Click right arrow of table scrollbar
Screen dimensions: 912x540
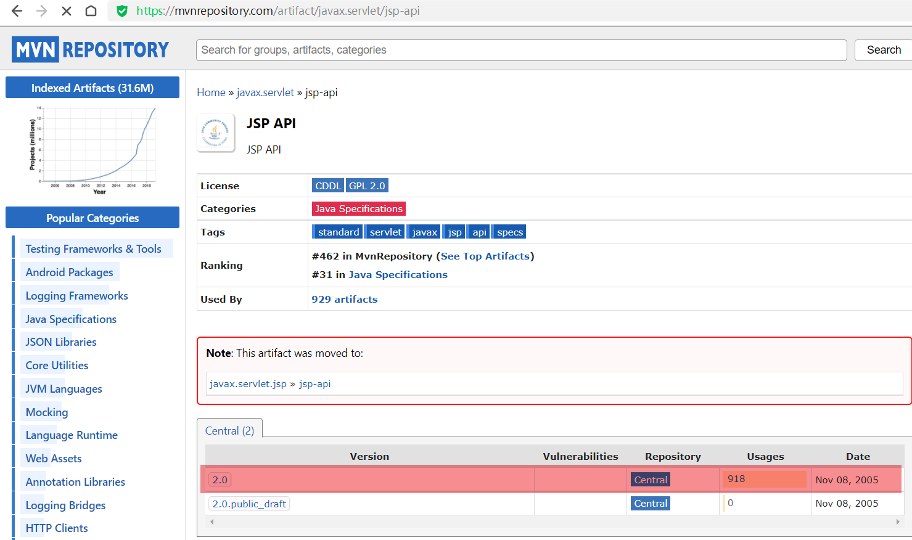[898, 522]
